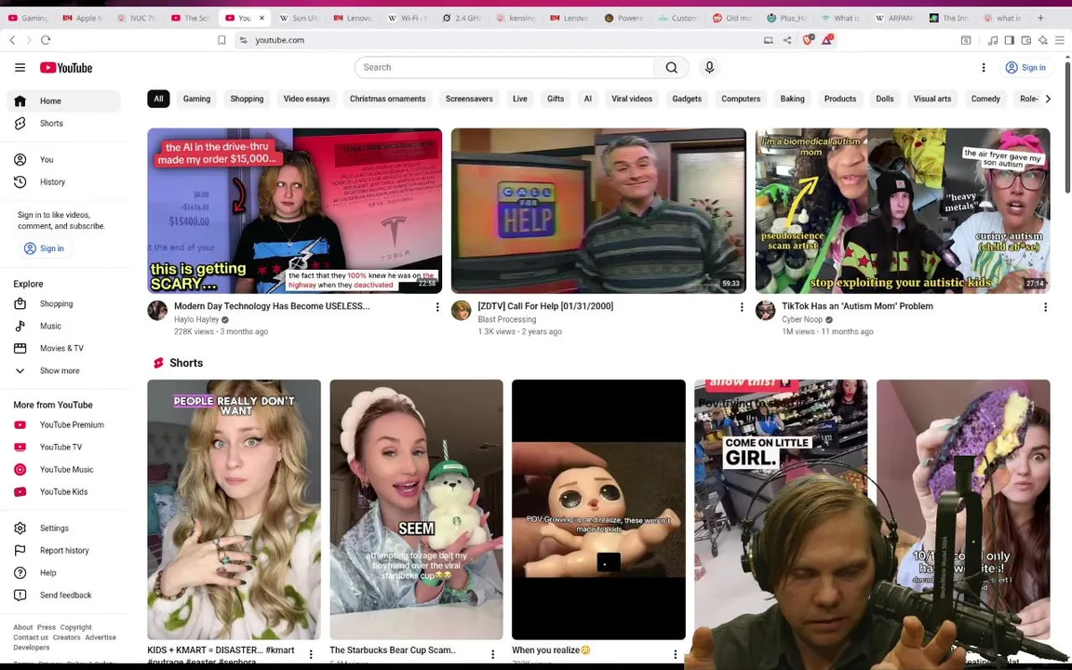This screenshot has height=670, width=1072.
Task: Open YouTube TV from sidebar
Action: tap(63, 448)
